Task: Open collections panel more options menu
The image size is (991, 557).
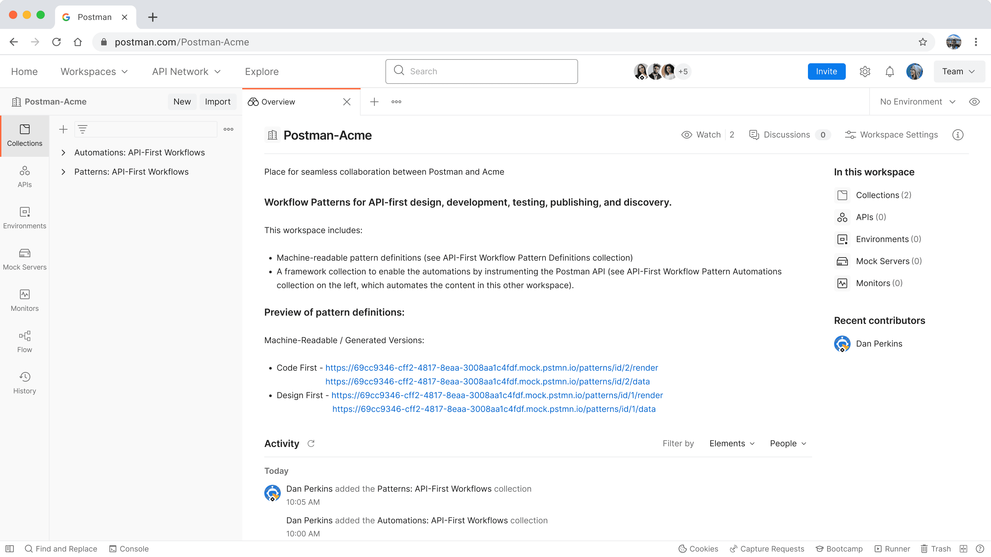Action: click(x=228, y=130)
